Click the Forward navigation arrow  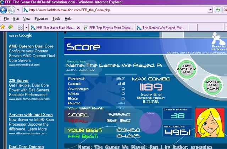(12, 10)
